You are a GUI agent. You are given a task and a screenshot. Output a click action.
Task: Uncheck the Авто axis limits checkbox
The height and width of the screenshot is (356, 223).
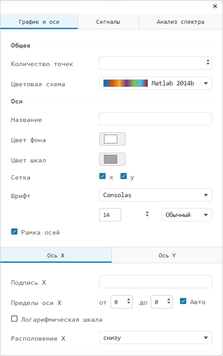pos(183,301)
